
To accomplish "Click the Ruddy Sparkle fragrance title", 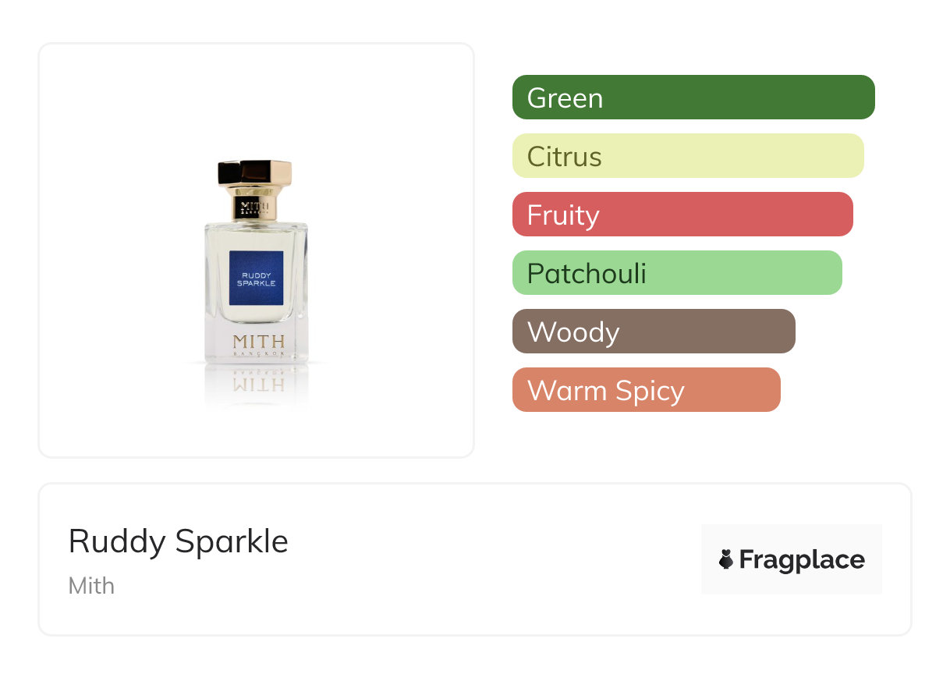I will click(179, 541).
